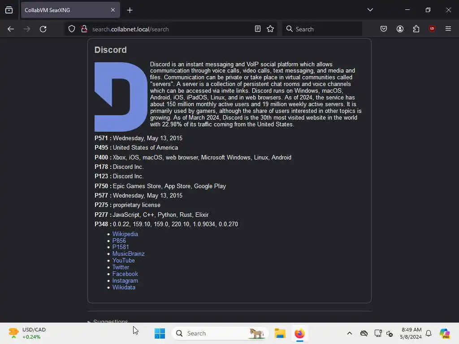This screenshot has width=459, height=344.
Task: Click 'United States of America' text
Action: click(x=146, y=148)
